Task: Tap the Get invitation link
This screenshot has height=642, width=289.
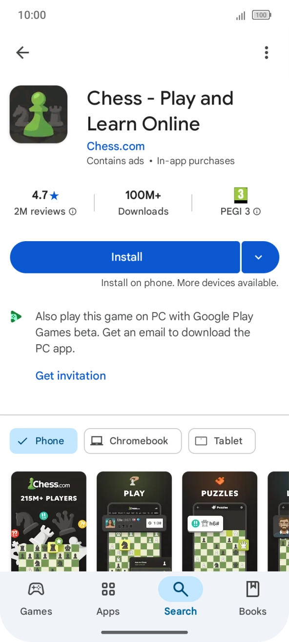Action: 70,375
